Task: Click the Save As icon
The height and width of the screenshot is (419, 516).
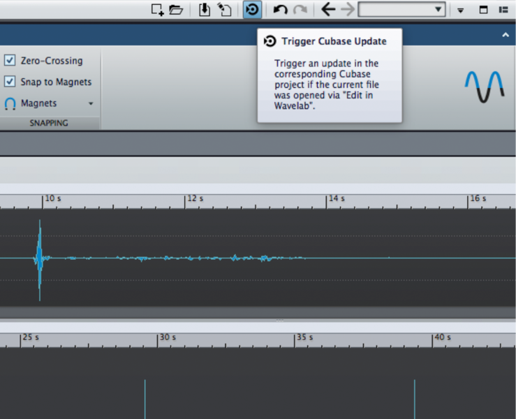Action: click(x=225, y=10)
